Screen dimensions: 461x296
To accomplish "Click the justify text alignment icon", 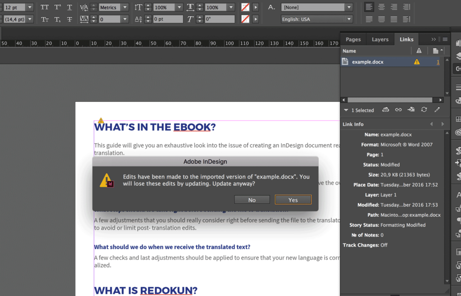I will pyautogui.click(x=369, y=18).
